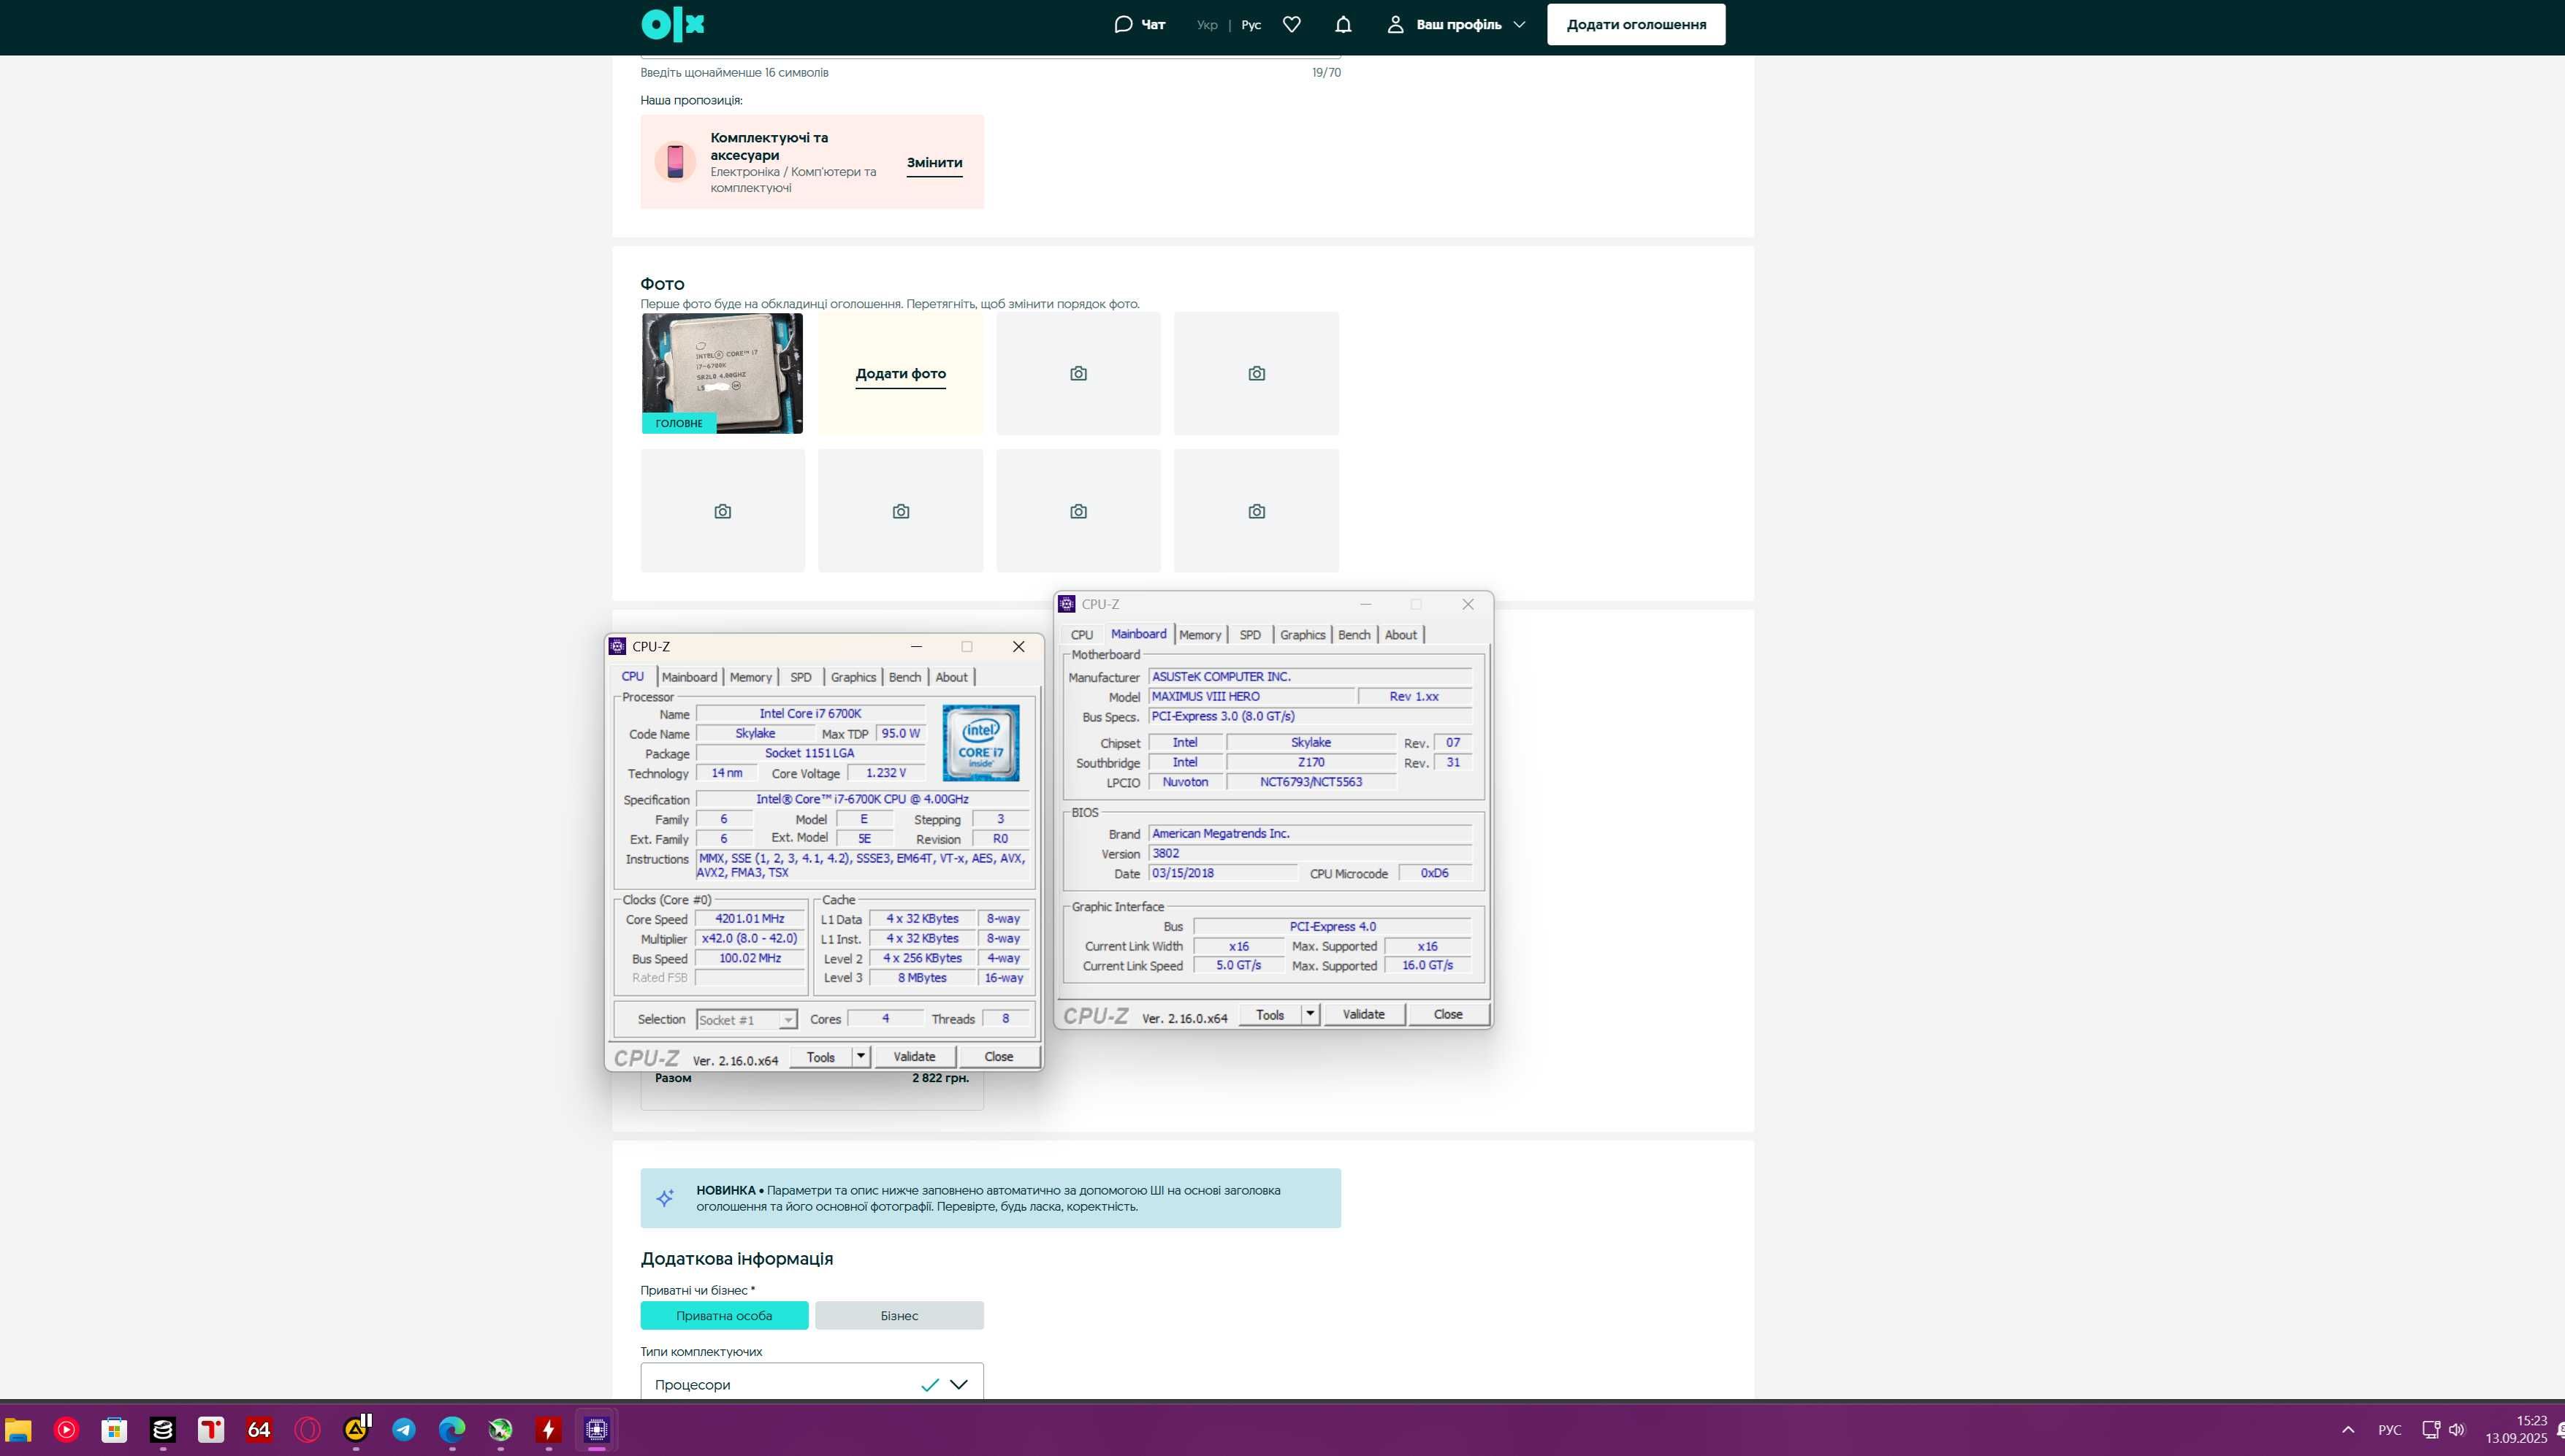
Task: Click Змінити link in category suggestion
Action: point(934,163)
